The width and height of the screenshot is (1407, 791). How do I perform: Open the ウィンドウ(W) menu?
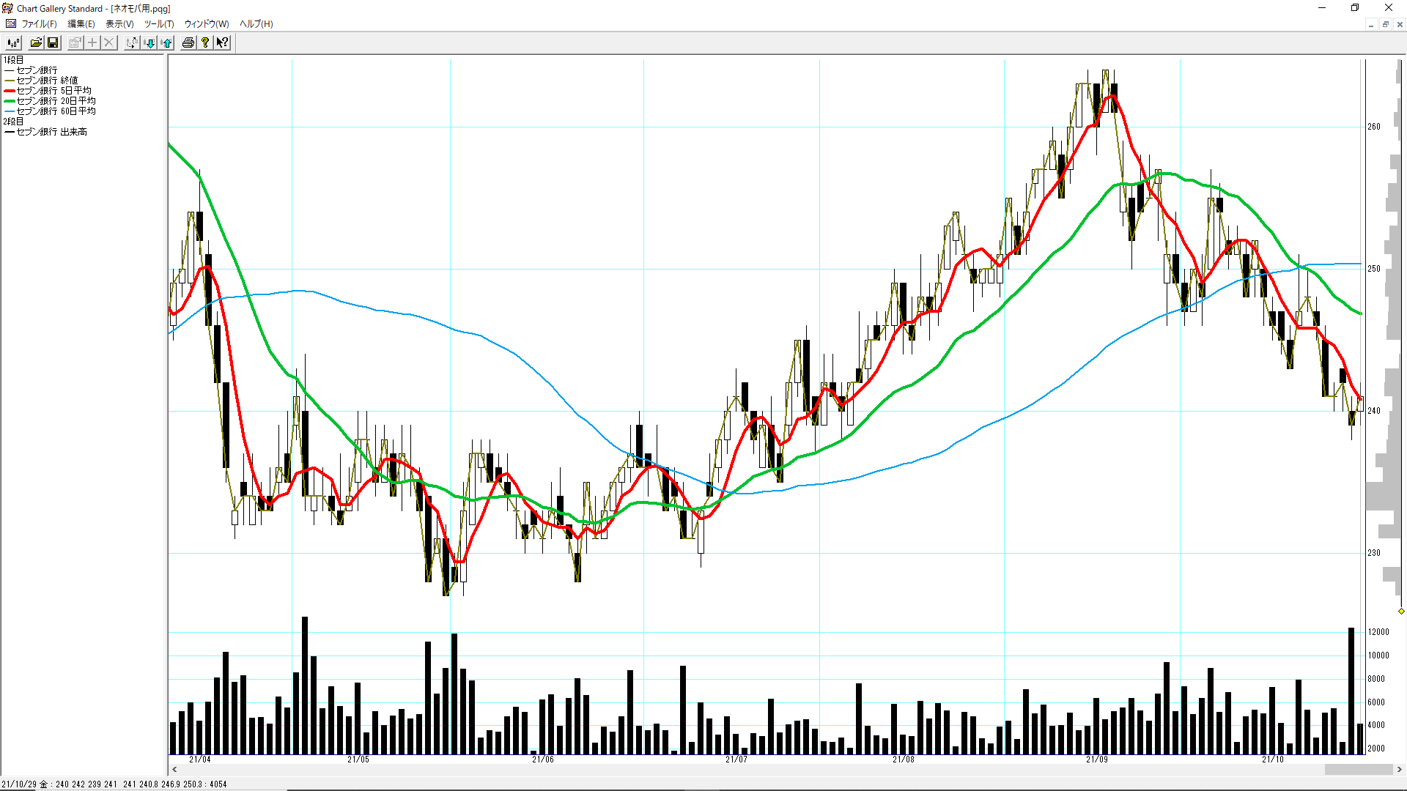click(x=206, y=24)
